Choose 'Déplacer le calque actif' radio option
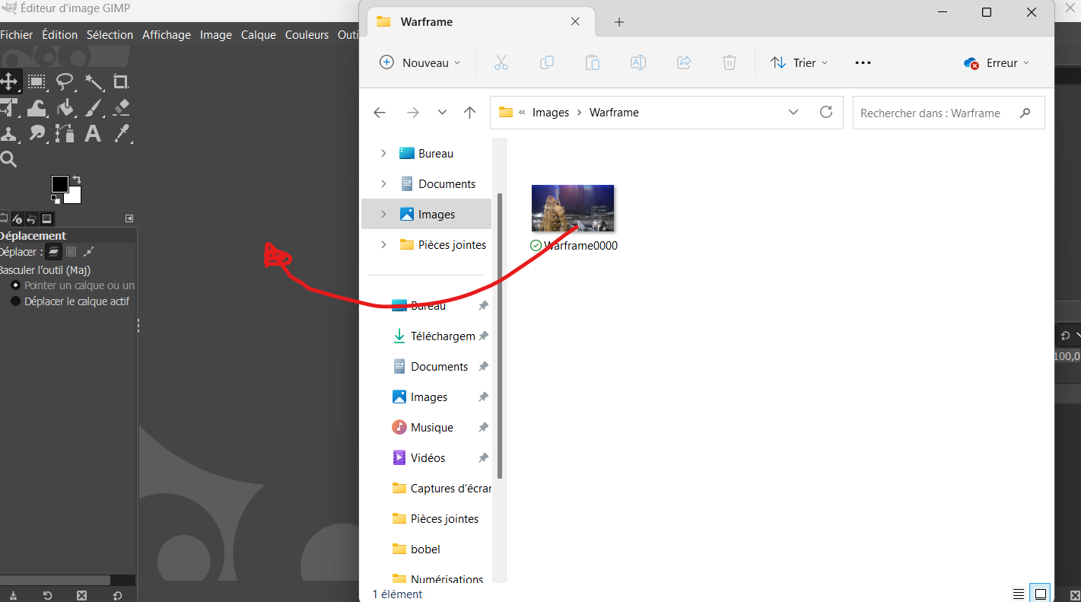The image size is (1081, 602). (15, 301)
